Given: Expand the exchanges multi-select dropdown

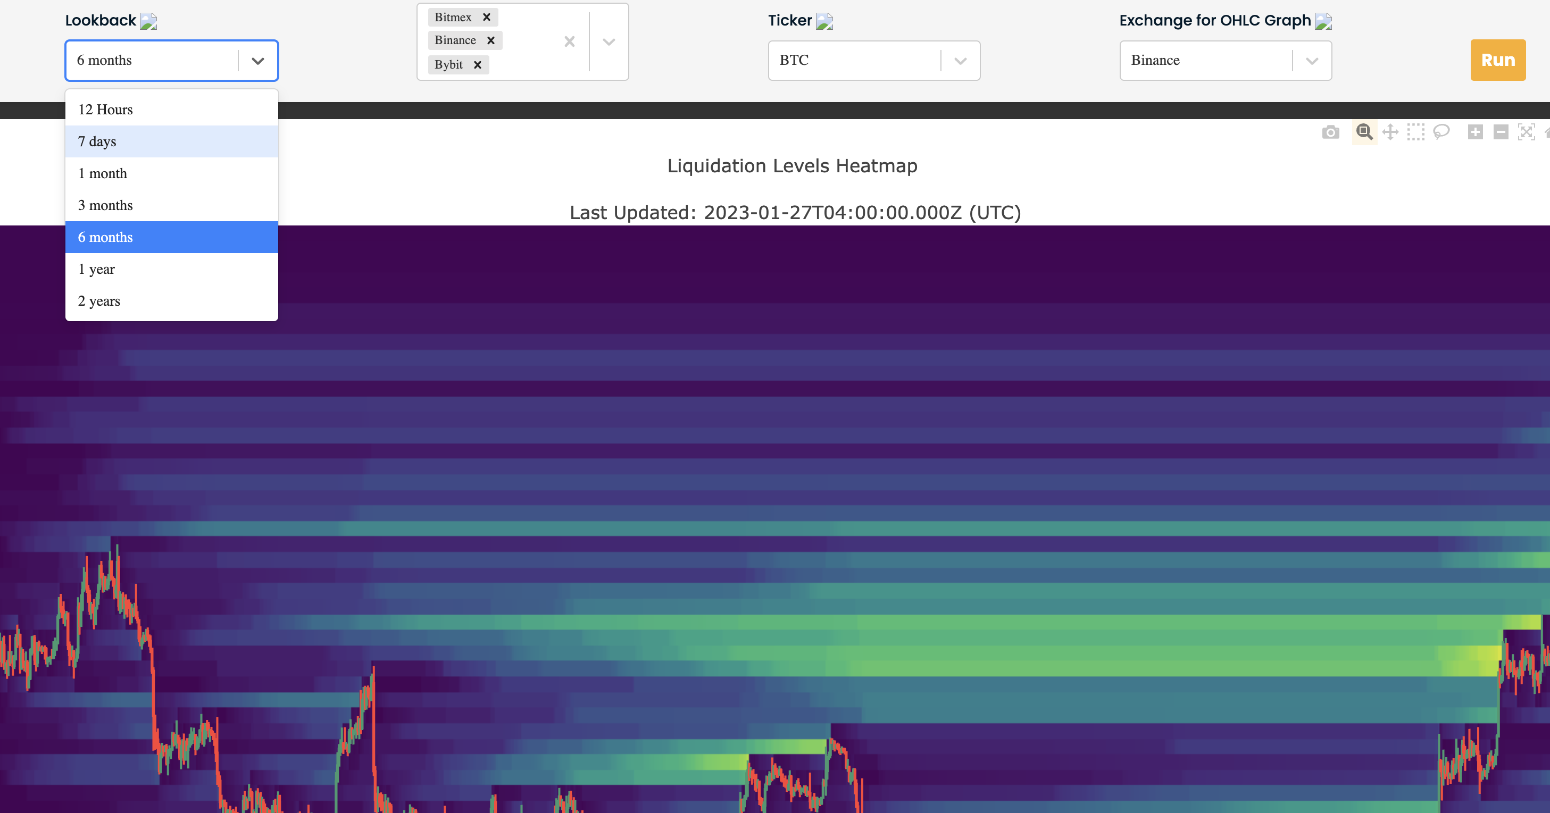Looking at the screenshot, I should click(x=609, y=41).
